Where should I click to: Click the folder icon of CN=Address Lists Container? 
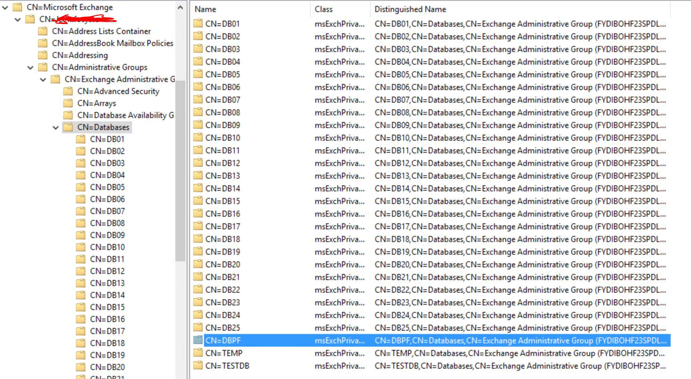43,31
